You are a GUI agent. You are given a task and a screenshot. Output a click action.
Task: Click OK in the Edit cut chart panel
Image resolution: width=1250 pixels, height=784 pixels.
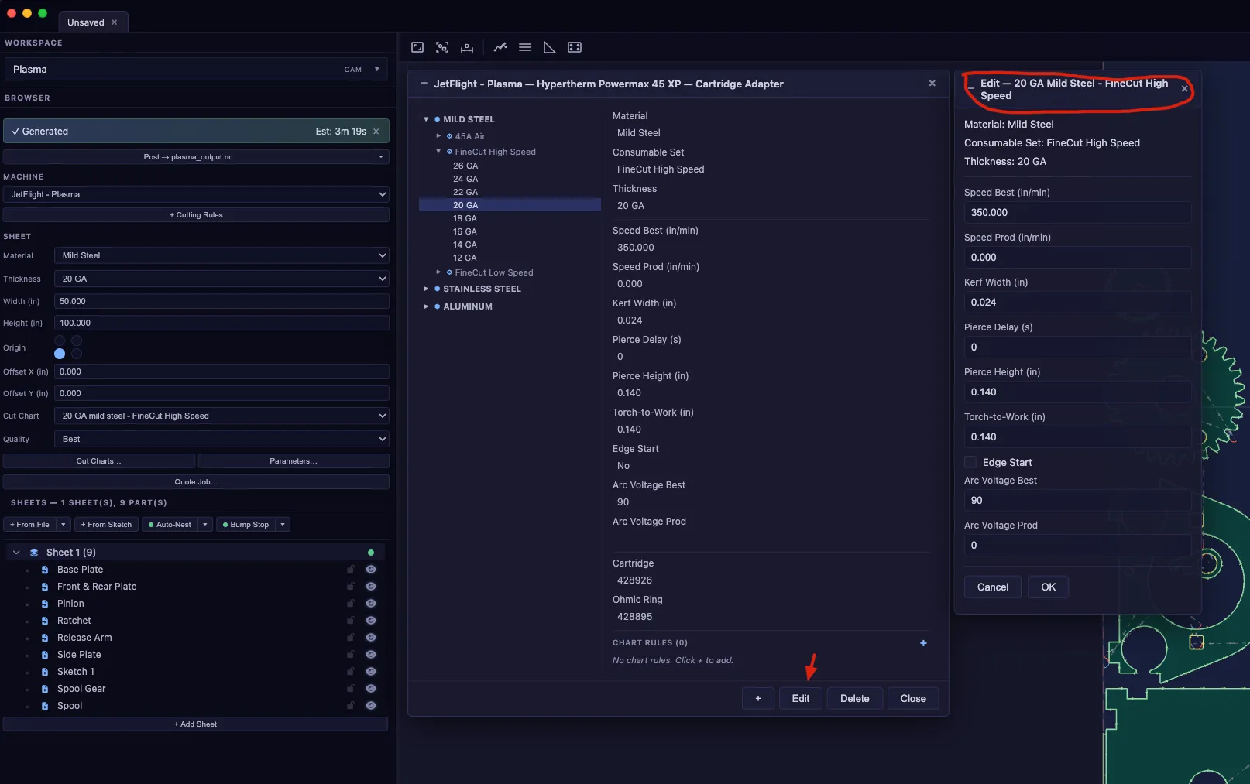[1048, 587]
